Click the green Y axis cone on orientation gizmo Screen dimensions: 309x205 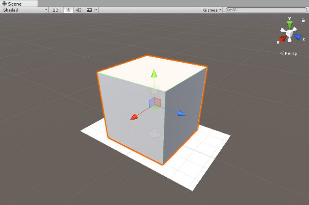289,25
